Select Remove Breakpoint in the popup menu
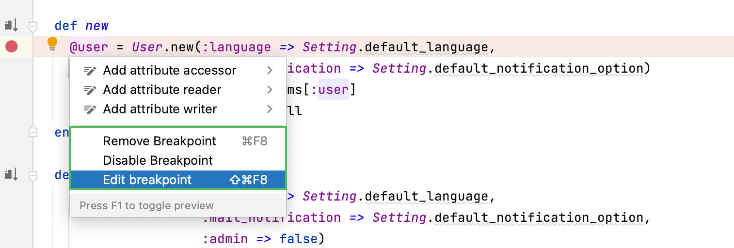734x248 pixels. point(160,141)
